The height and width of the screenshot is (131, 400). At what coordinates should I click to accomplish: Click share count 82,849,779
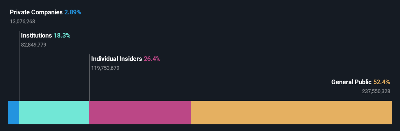(34, 45)
